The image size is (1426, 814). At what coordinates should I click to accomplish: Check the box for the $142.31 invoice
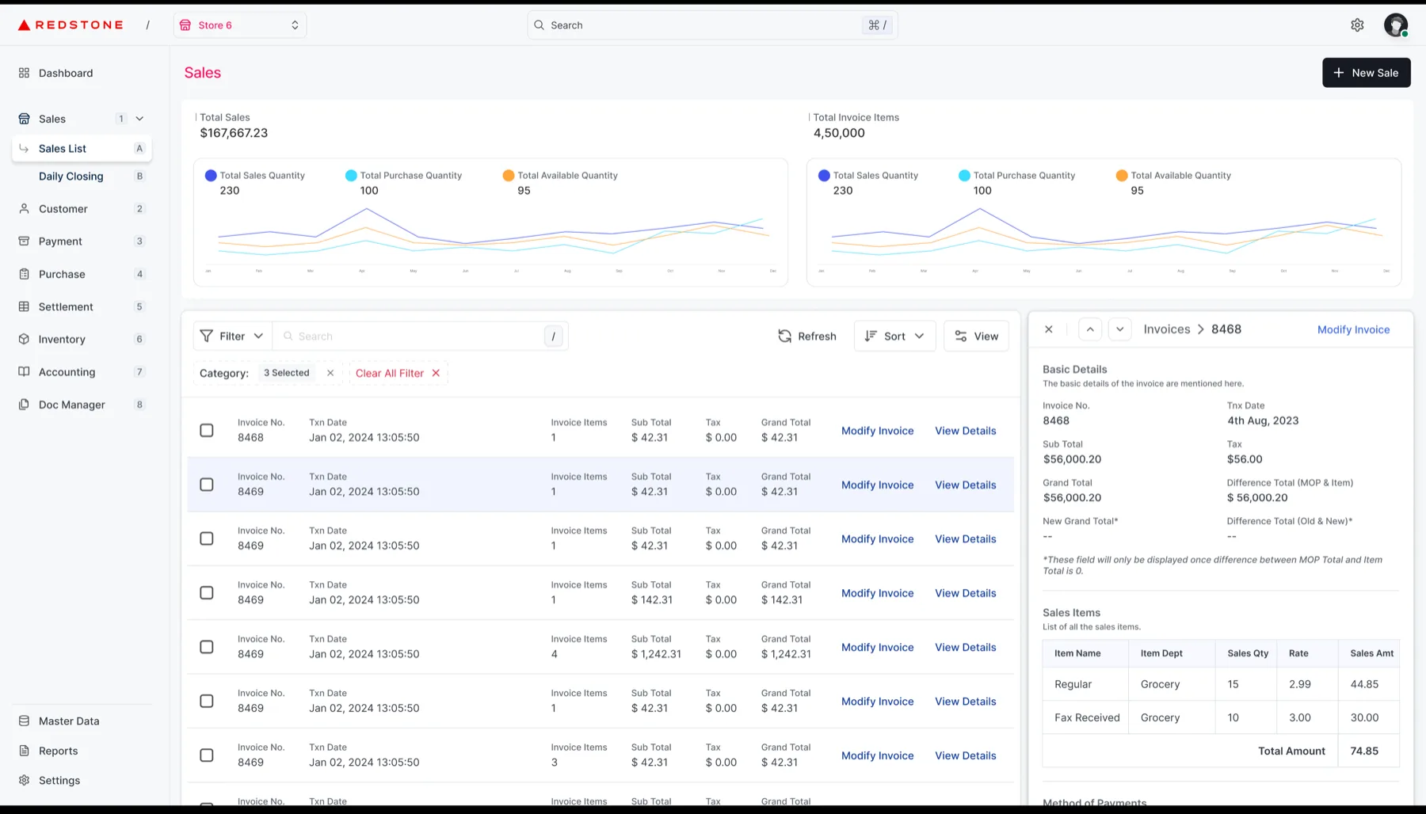tap(207, 593)
